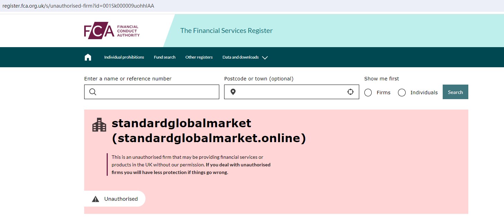Viewport: 504px width, 217px height.
Task: Click the unauthorised firm warning paragraph
Action: (191, 165)
